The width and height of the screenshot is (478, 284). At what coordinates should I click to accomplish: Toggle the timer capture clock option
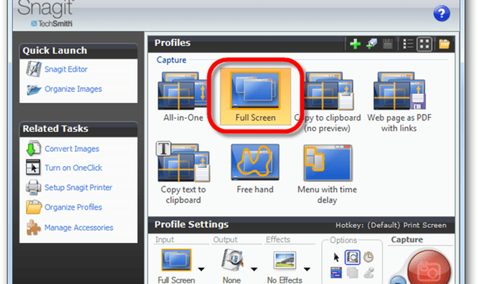368,257
